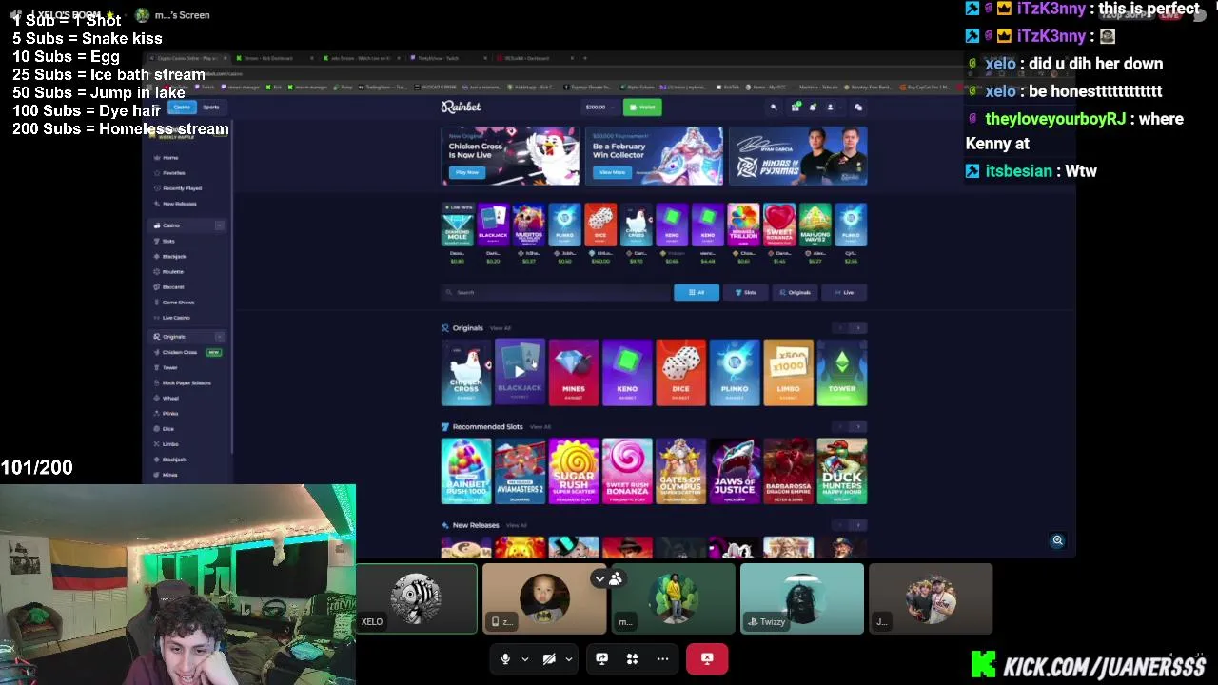Open microphone options dropdown arrow
This screenshot has height=685, width=1218.
(524, 659)
